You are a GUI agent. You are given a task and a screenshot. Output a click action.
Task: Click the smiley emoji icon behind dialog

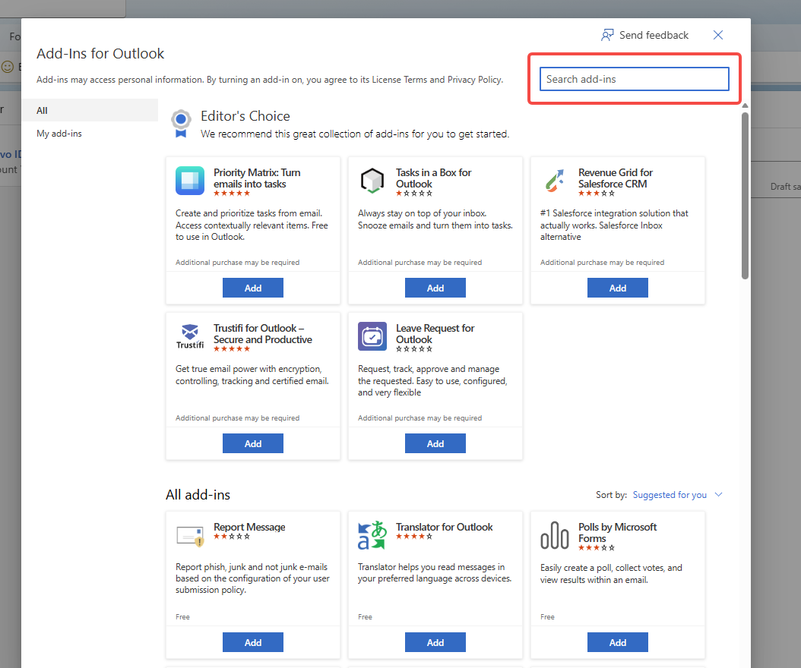[x=7, y=66]
